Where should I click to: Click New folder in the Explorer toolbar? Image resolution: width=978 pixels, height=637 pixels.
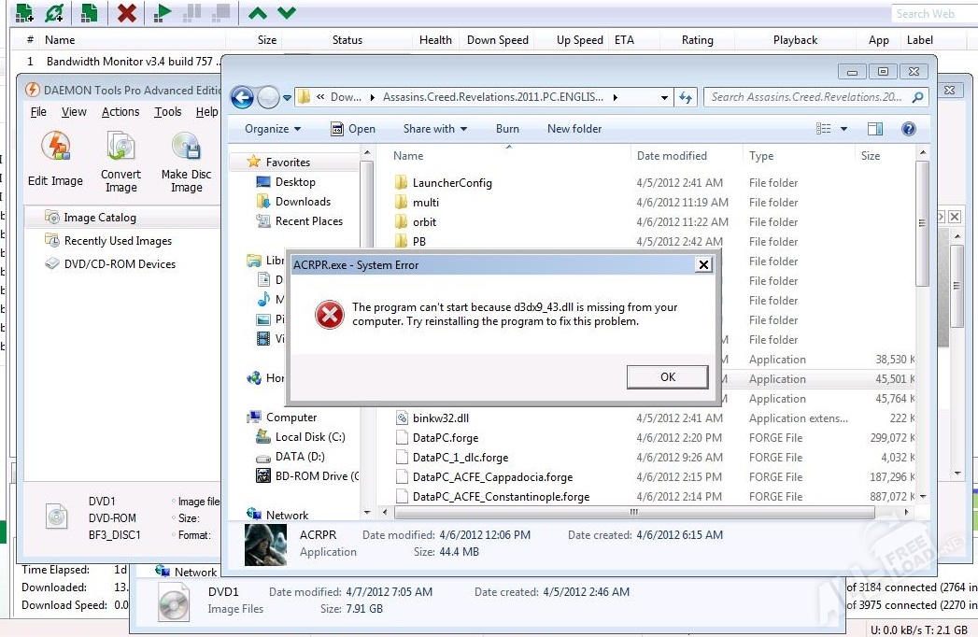[x=574, y=129]
